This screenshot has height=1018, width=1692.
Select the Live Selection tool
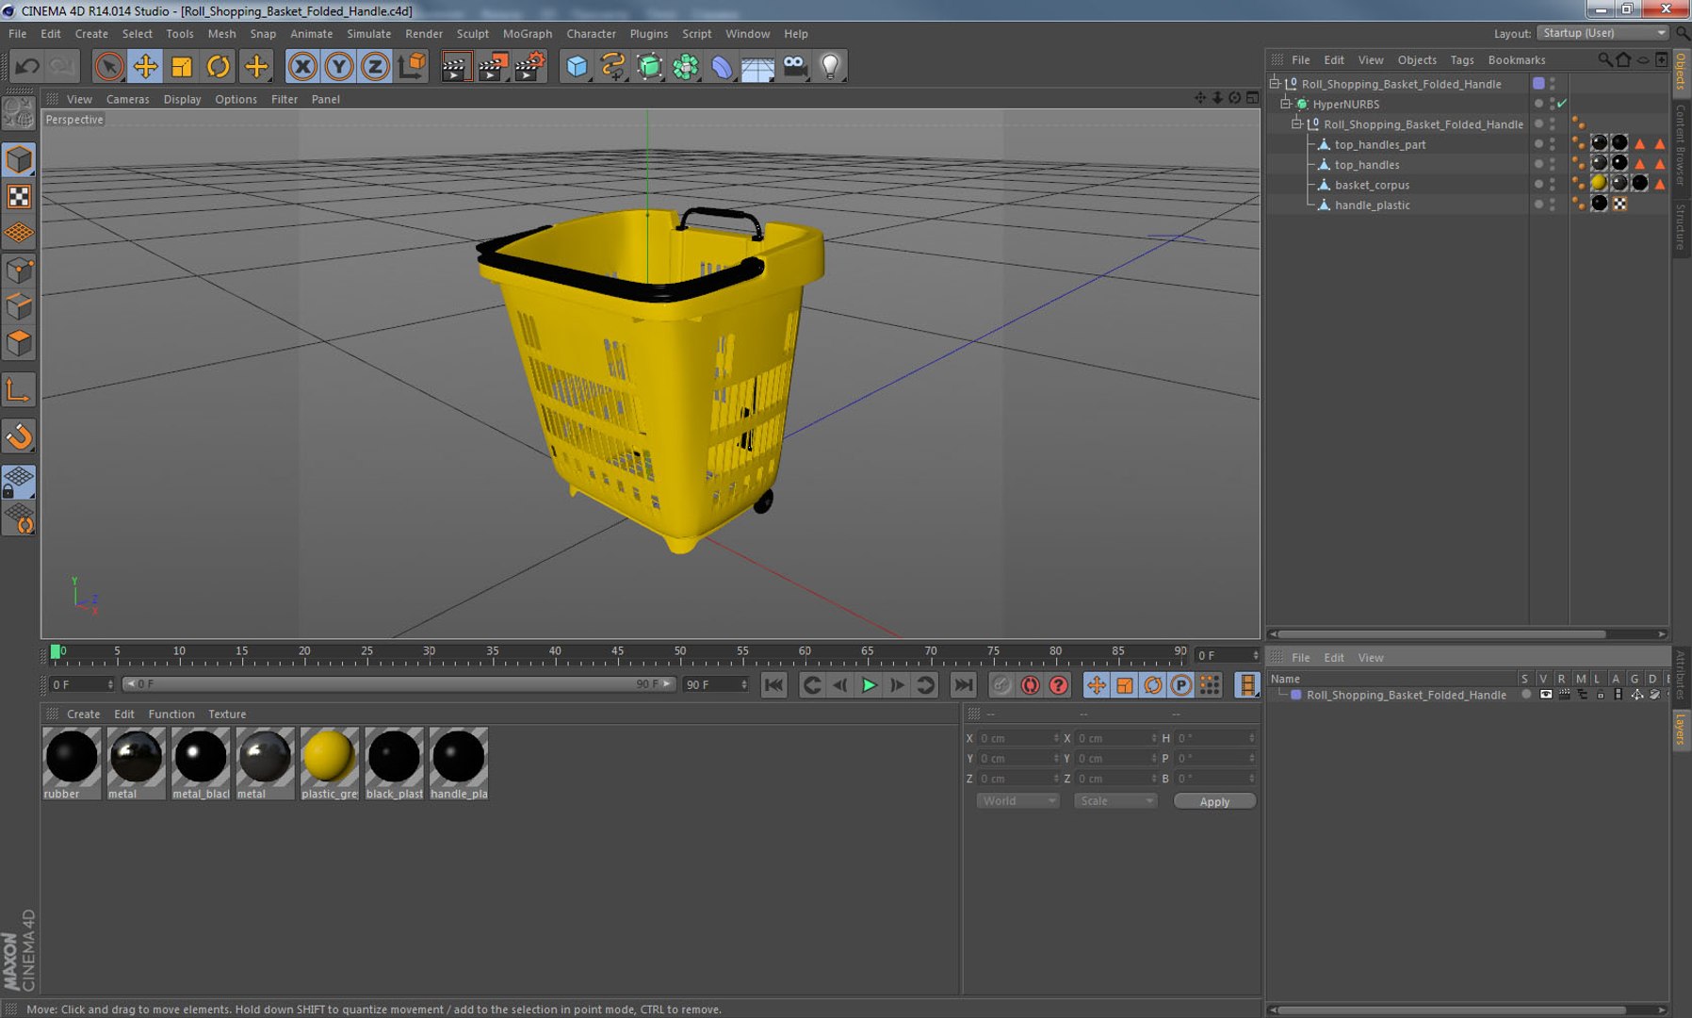click(108, 66)
